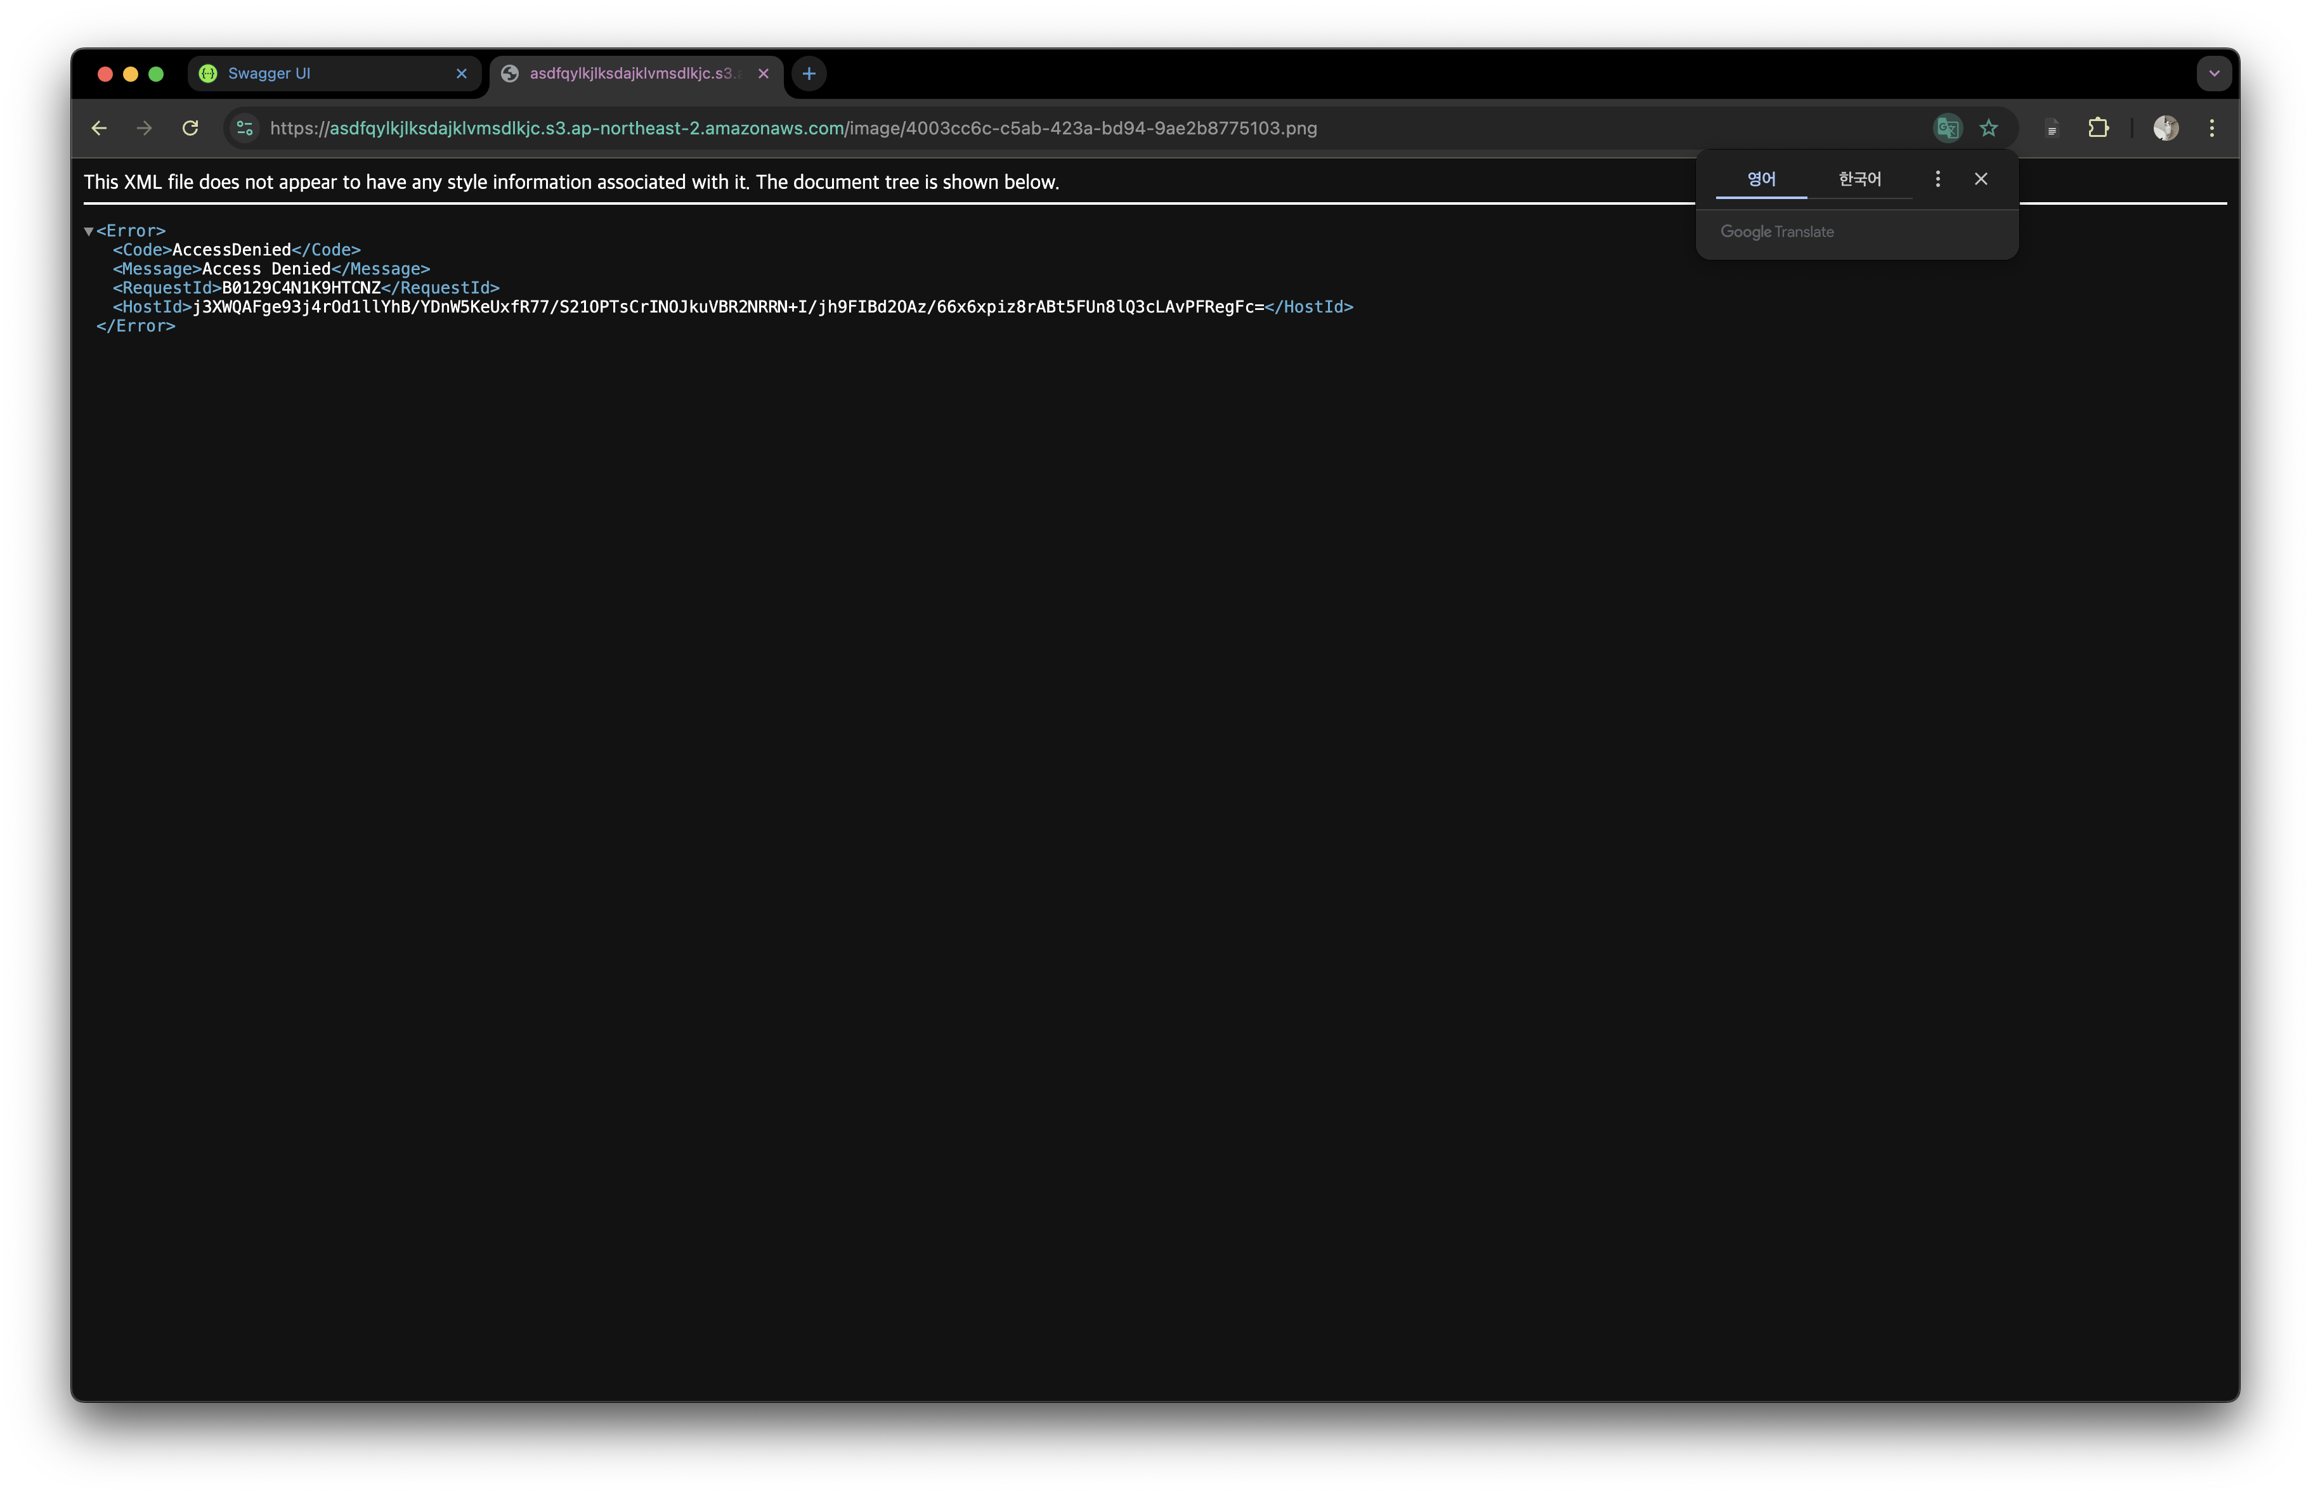Switch to the Swagger UI tab

point(320,74)
